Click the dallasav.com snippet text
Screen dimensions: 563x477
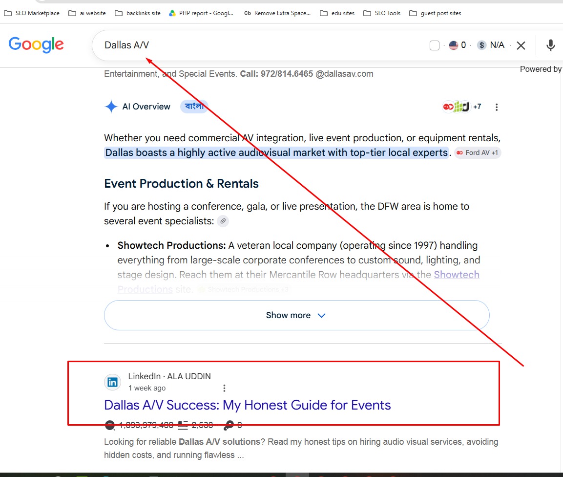pyautogui.click(x=239, y=74)
